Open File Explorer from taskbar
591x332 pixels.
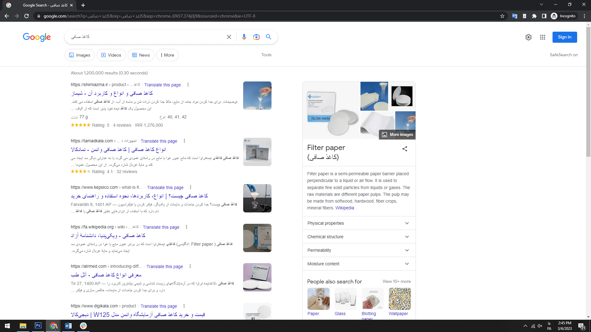point(23,326)
